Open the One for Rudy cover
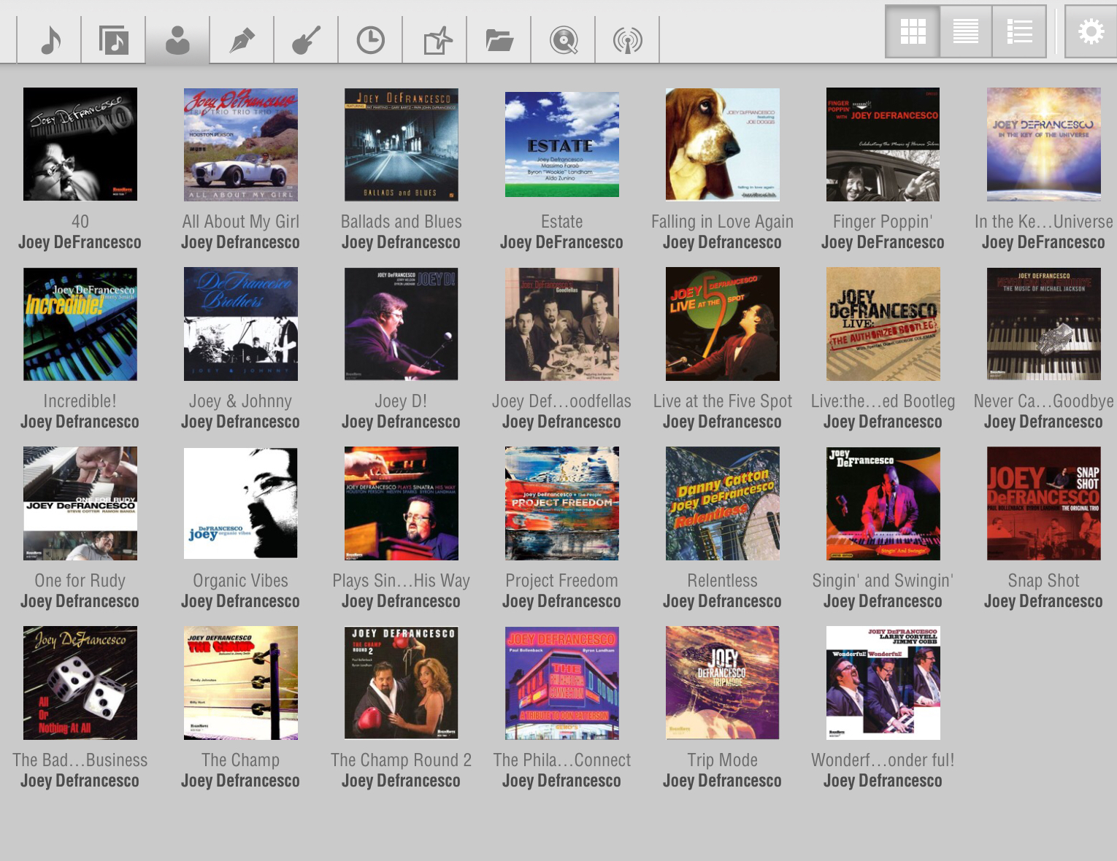1117x861 pixels. pos(80,503)
